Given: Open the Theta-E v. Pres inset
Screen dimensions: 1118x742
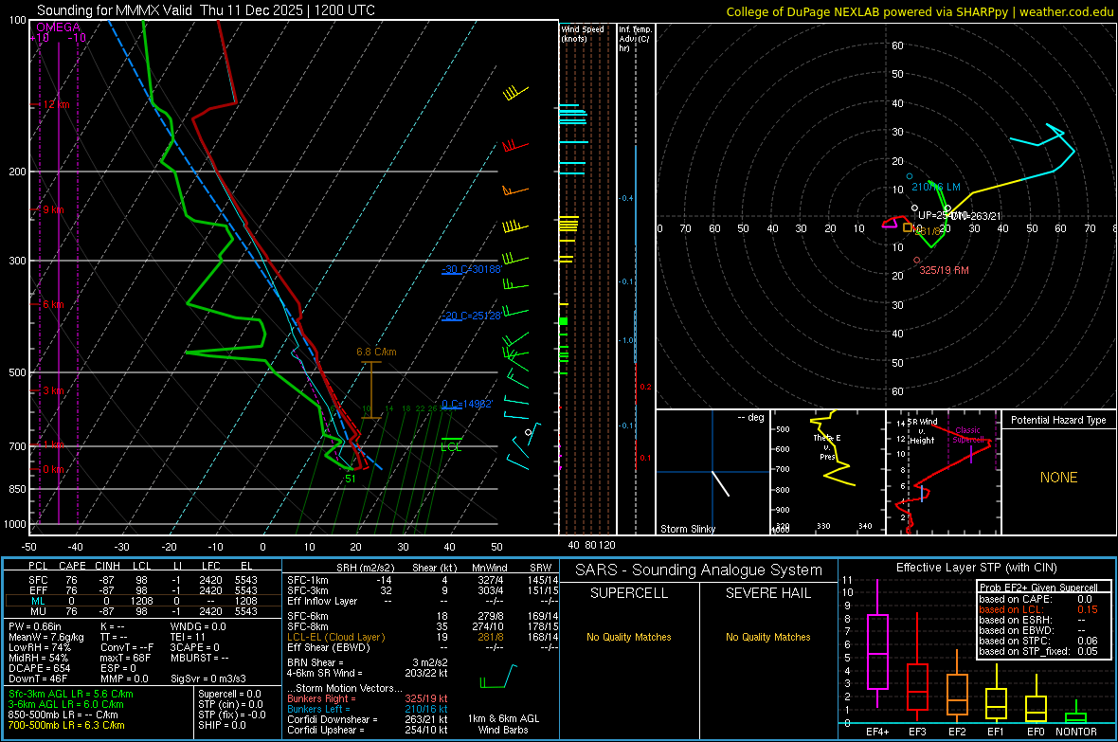Looking at the screenshot, I should (x=828, y=472).
